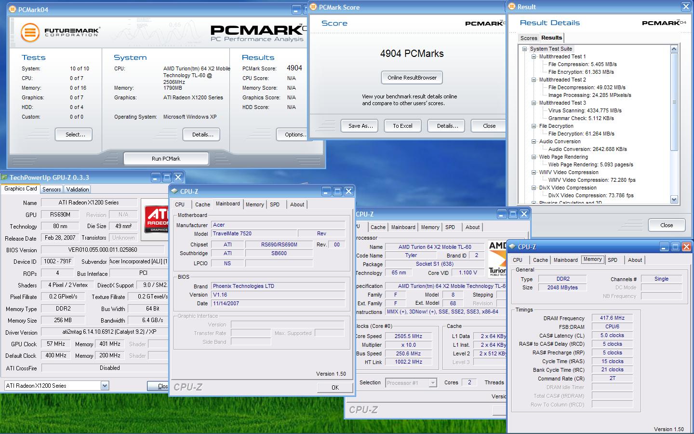Open Mainboard tab in CPU-Z Memory window
Screen dimensions: 694x434
coord(565,260)
